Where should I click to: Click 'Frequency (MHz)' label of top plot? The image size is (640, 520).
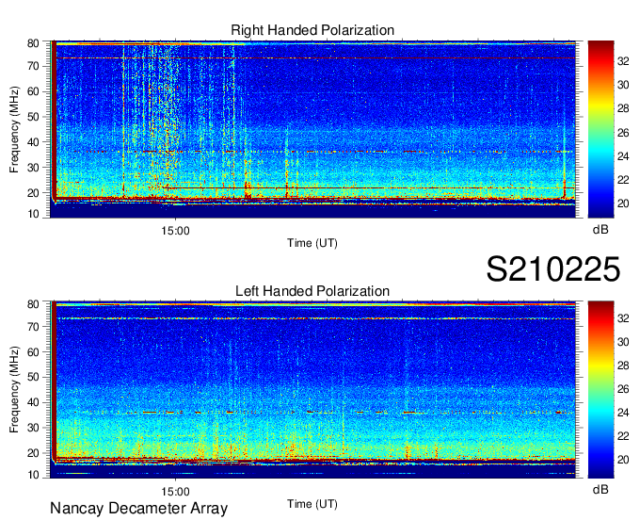click(14, 129)
